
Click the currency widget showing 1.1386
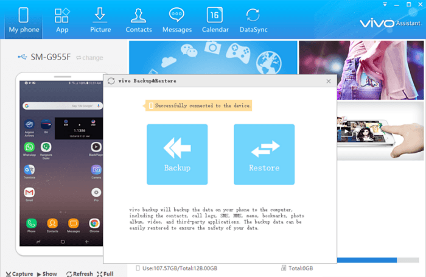(x=79, y=128)
